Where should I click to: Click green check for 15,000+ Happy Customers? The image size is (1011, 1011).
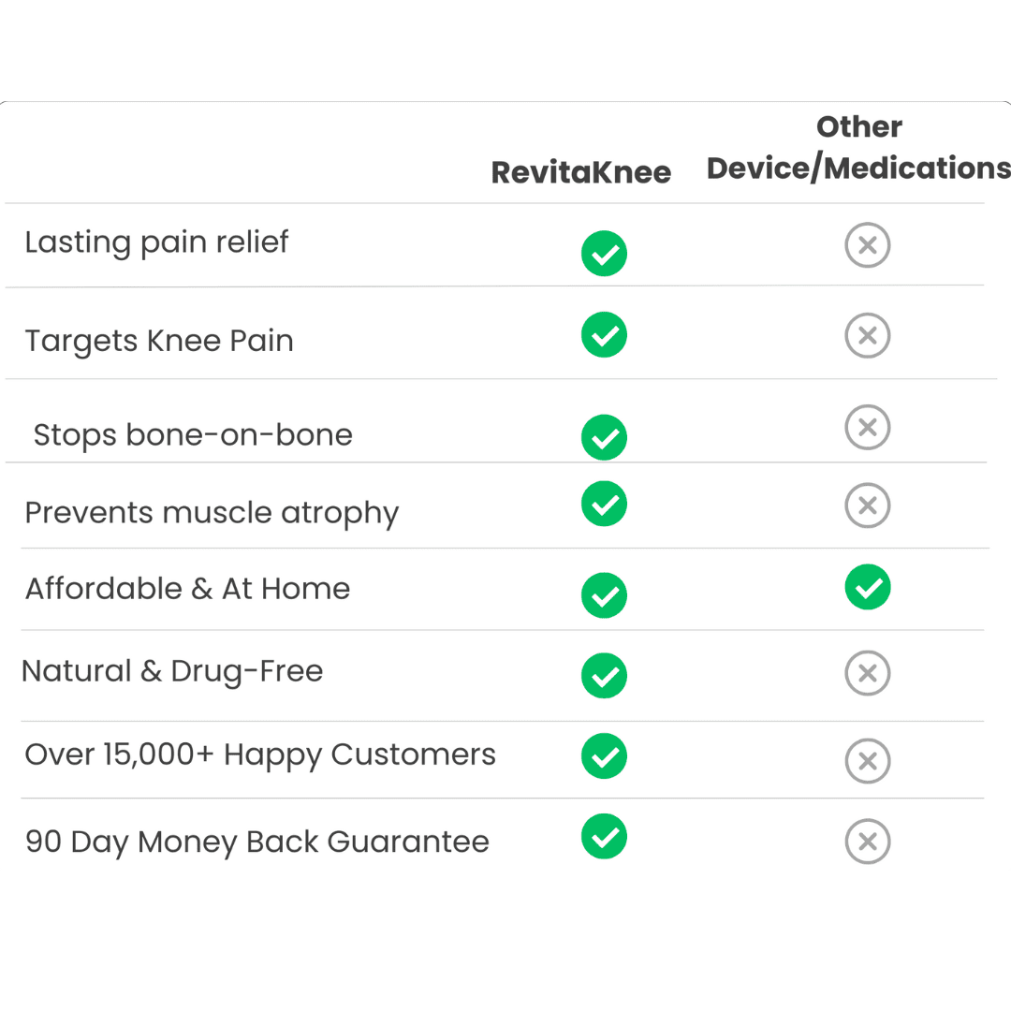[604, 755]
